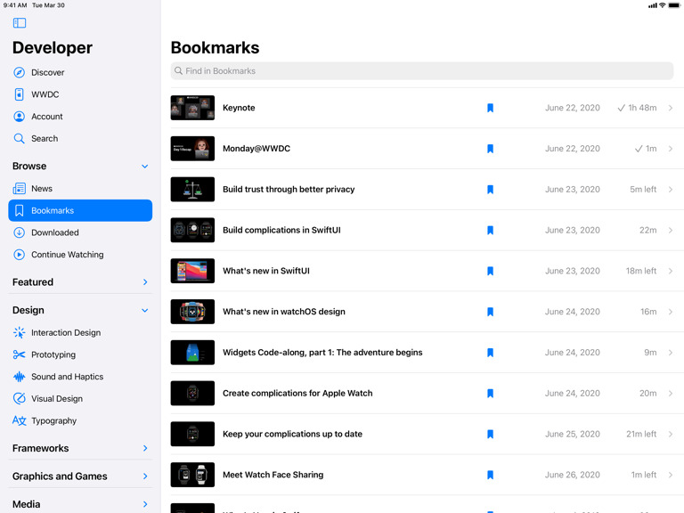The height and width of the screenshot is (513, 684).
Task: Open the Continue Watching play icon
Action: 20,255
